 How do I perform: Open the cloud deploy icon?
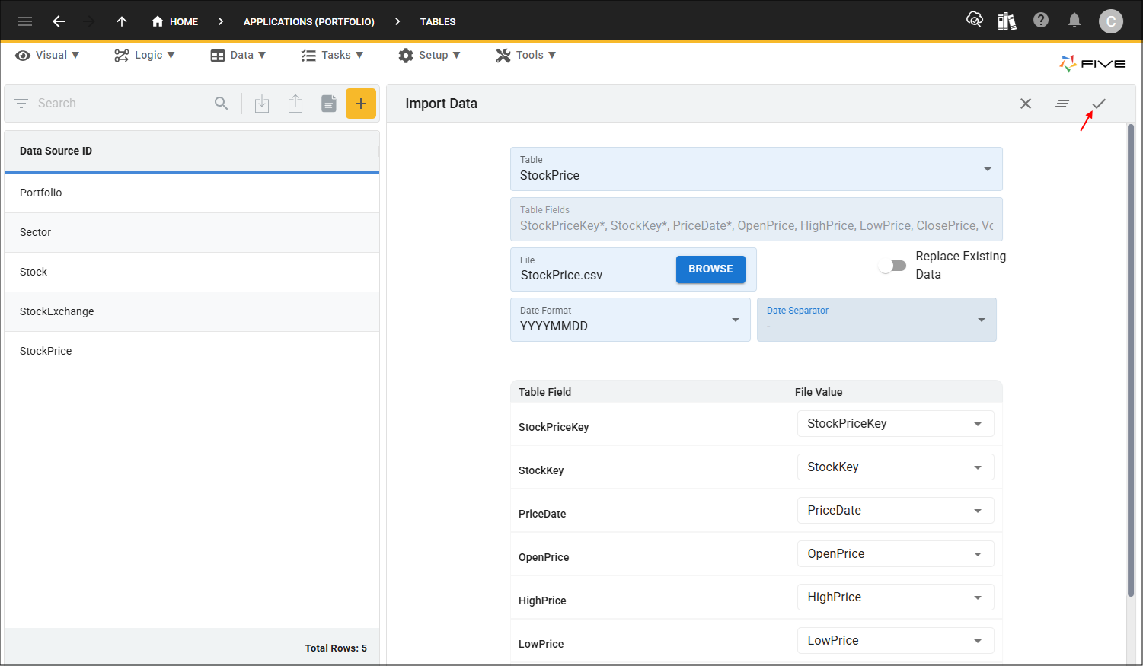click(974, 20)
